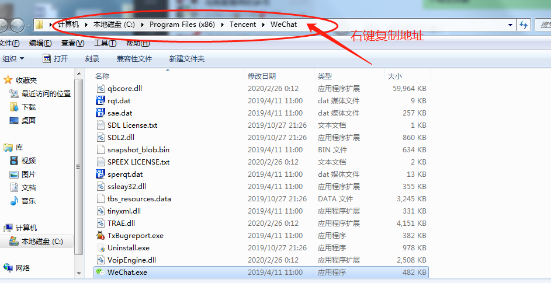
Task: Click the forward navigation arrow button
Action: coord(17,25)
